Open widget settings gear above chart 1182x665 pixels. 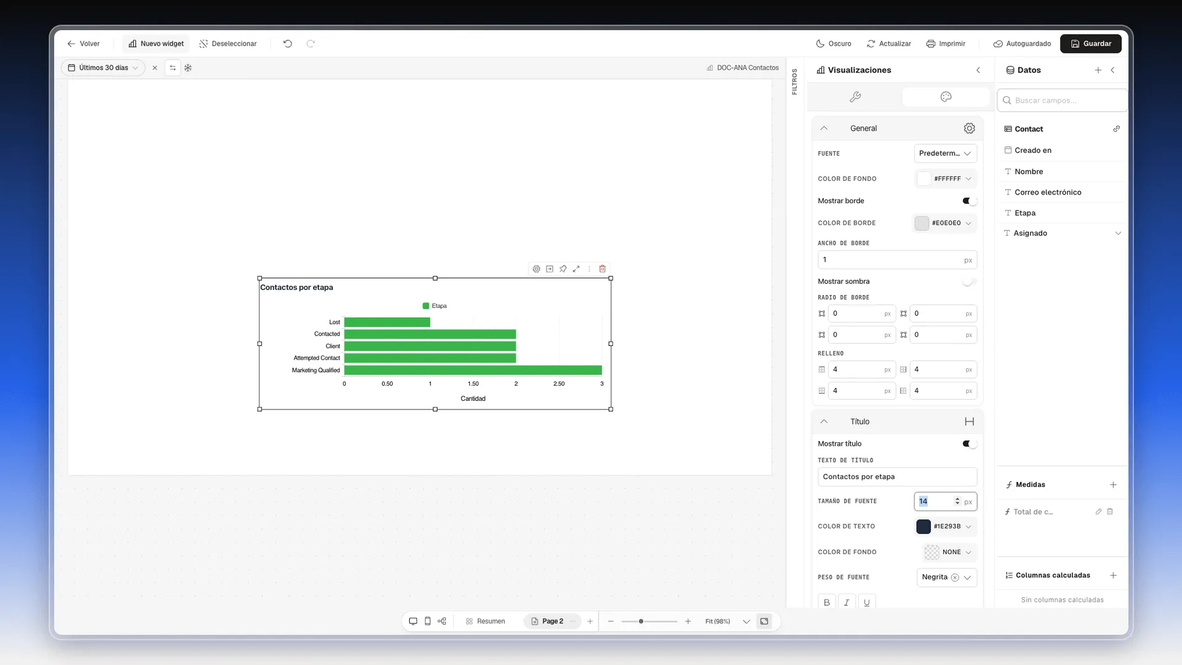pyautogui.click(x=536, y=269)
